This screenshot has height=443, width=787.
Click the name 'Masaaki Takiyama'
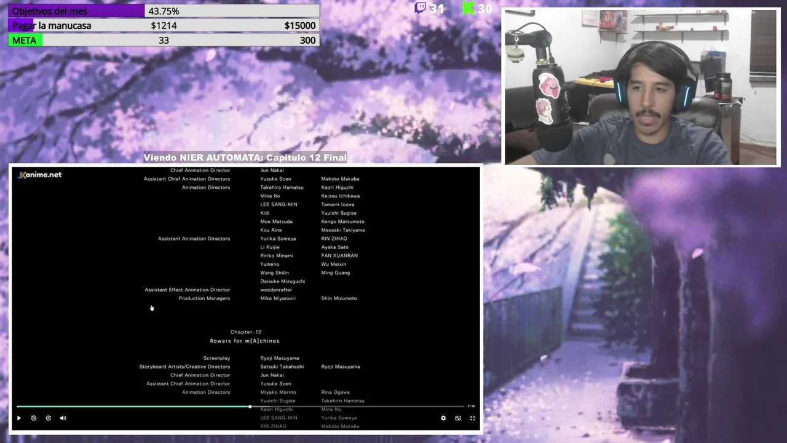point(343,230)
